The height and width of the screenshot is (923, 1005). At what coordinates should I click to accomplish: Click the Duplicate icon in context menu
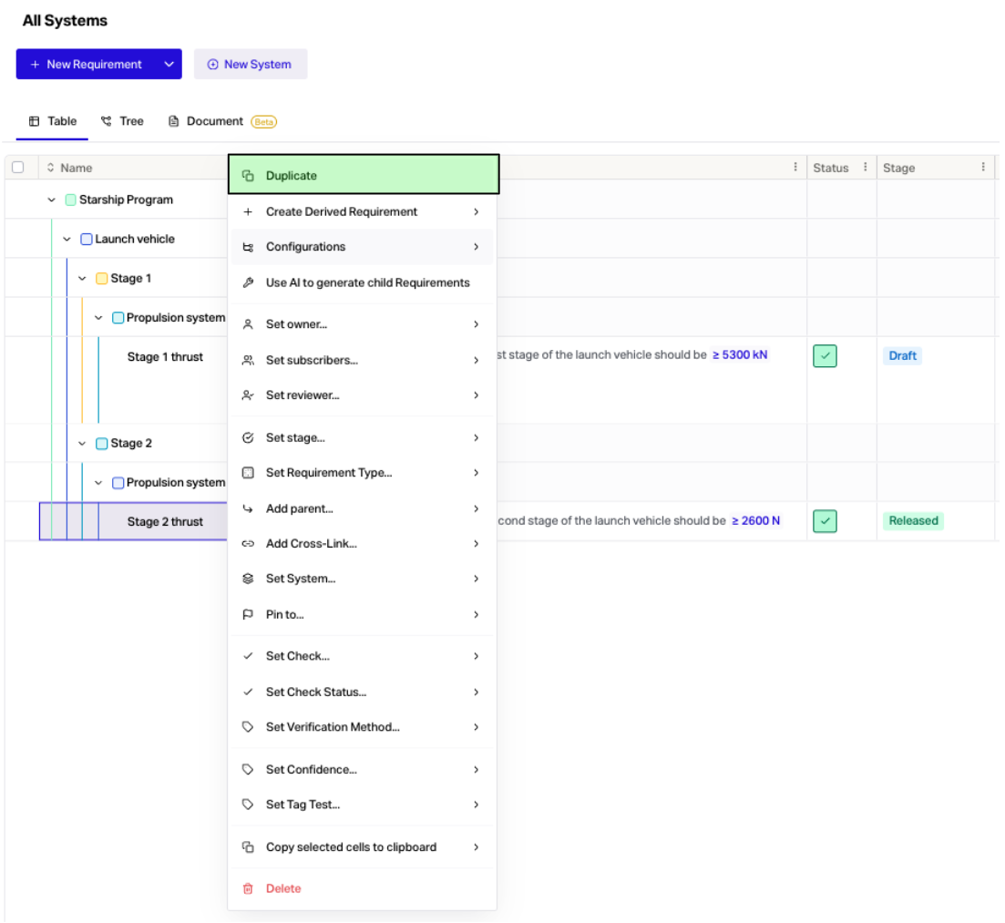pyautogui.click(x=248, y=176)
